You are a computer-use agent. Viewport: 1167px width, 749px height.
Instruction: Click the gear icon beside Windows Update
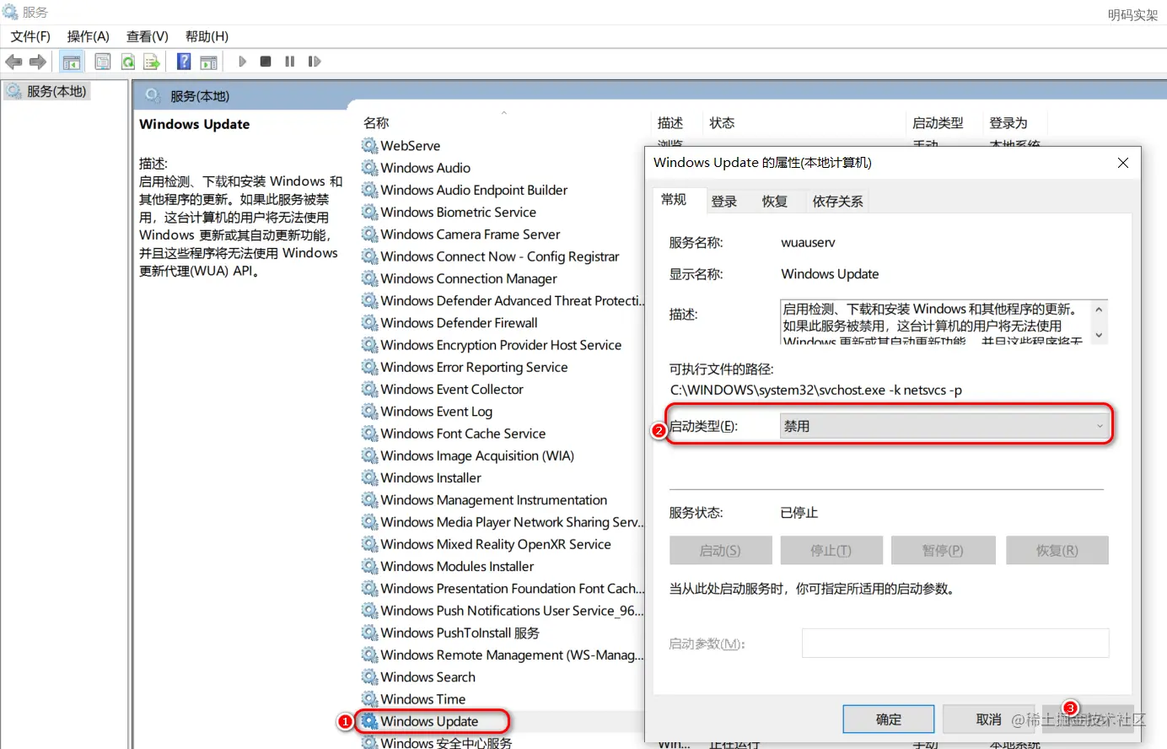pyautogui.click(x=369, y=721)
